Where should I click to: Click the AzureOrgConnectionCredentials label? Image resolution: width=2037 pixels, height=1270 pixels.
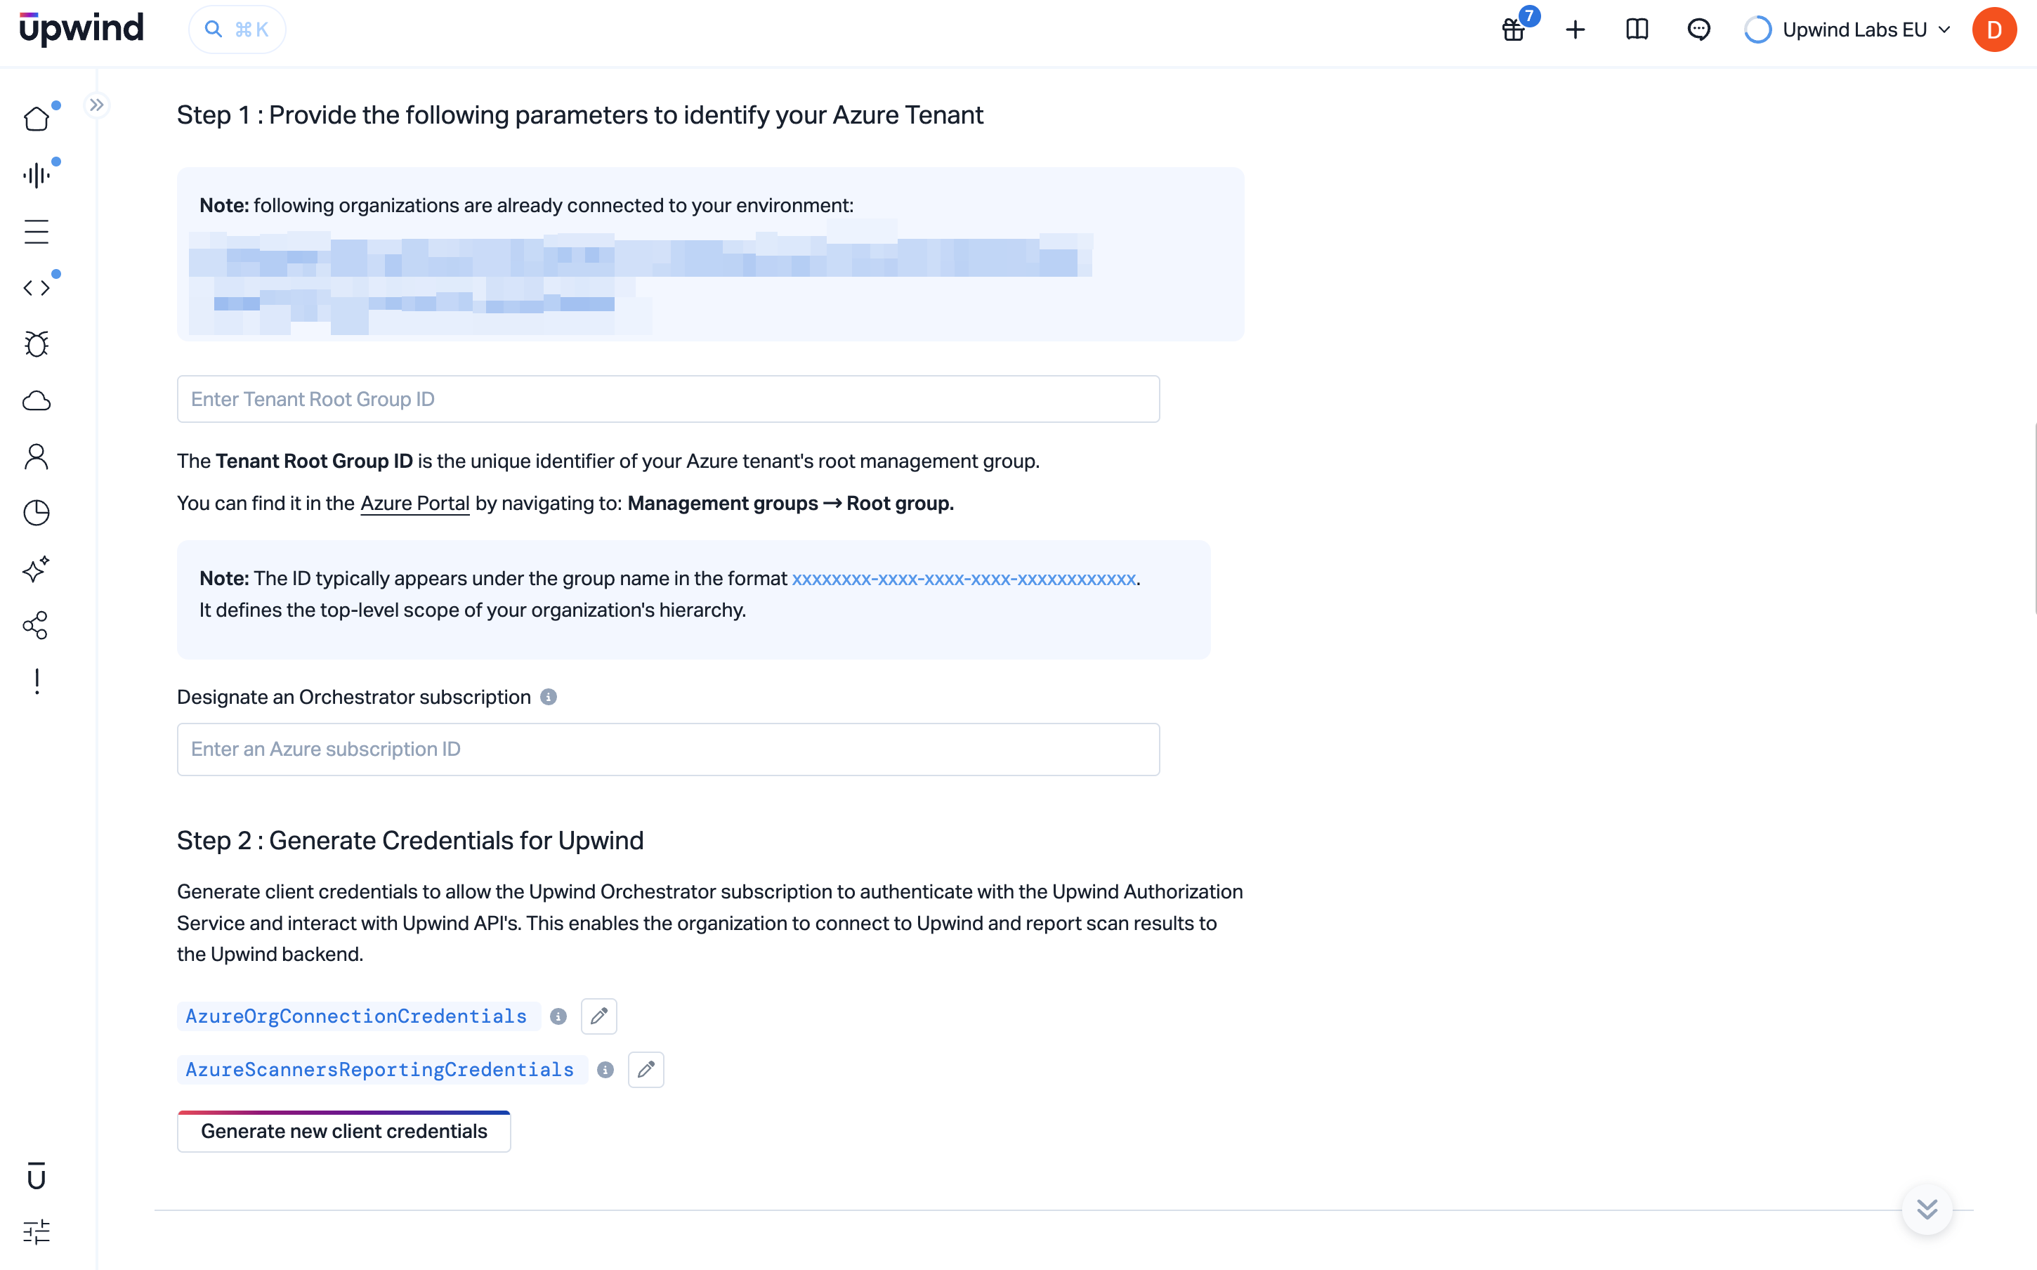[357, 1016]
